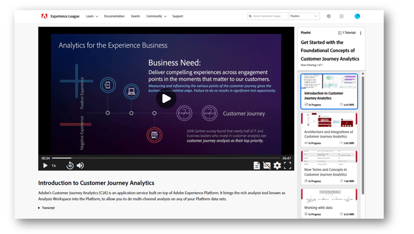
Task: Change the 1x playback speed
Action: click(x=54, y=166)
